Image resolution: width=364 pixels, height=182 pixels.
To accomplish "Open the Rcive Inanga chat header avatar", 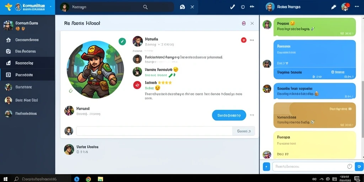I will pos(270,7).
